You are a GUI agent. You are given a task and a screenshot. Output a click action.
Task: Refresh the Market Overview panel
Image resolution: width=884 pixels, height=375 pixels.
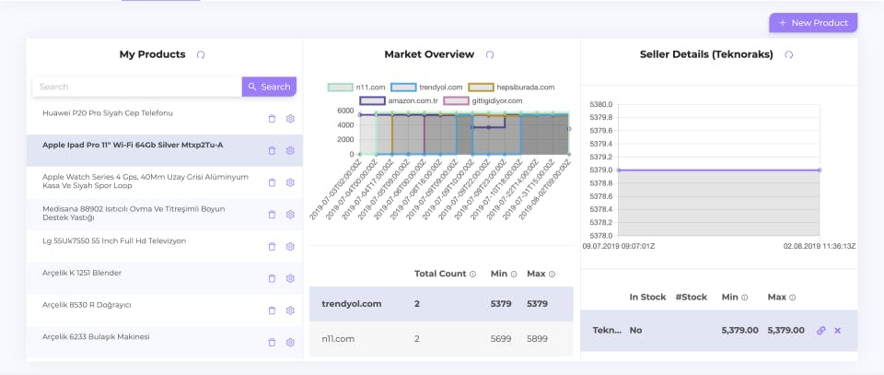[x=490, y=54]
